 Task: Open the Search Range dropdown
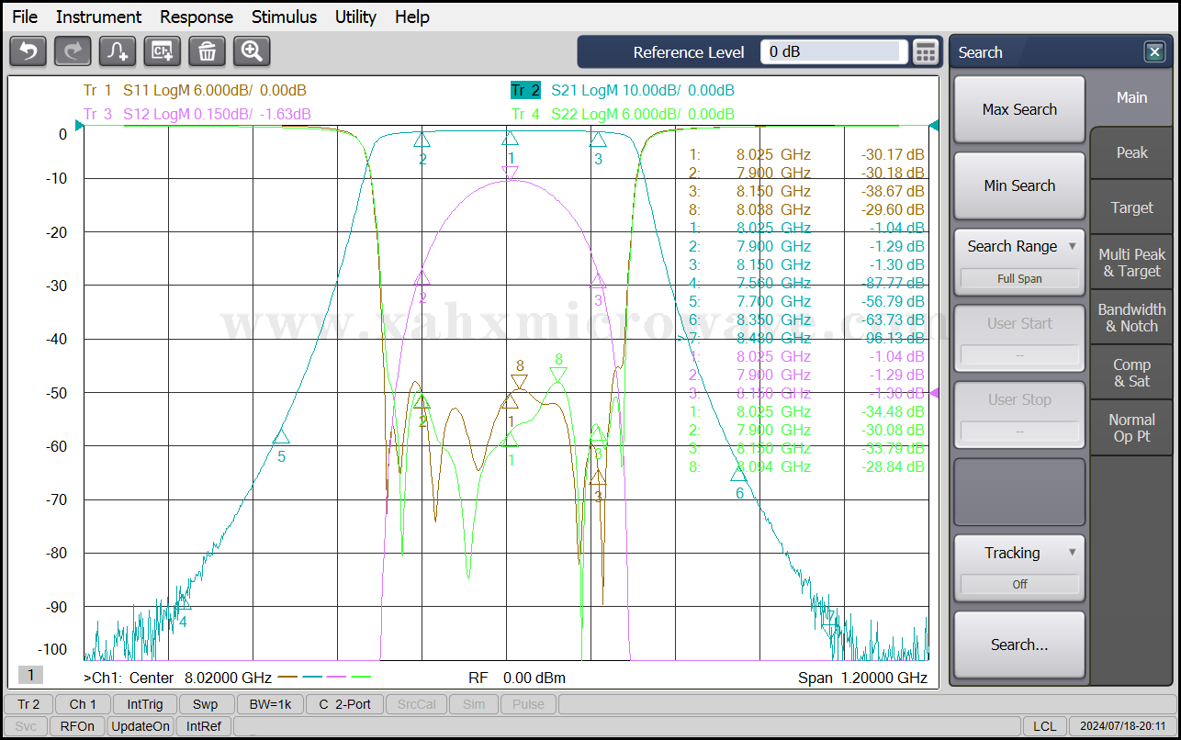pos(1019,247)
